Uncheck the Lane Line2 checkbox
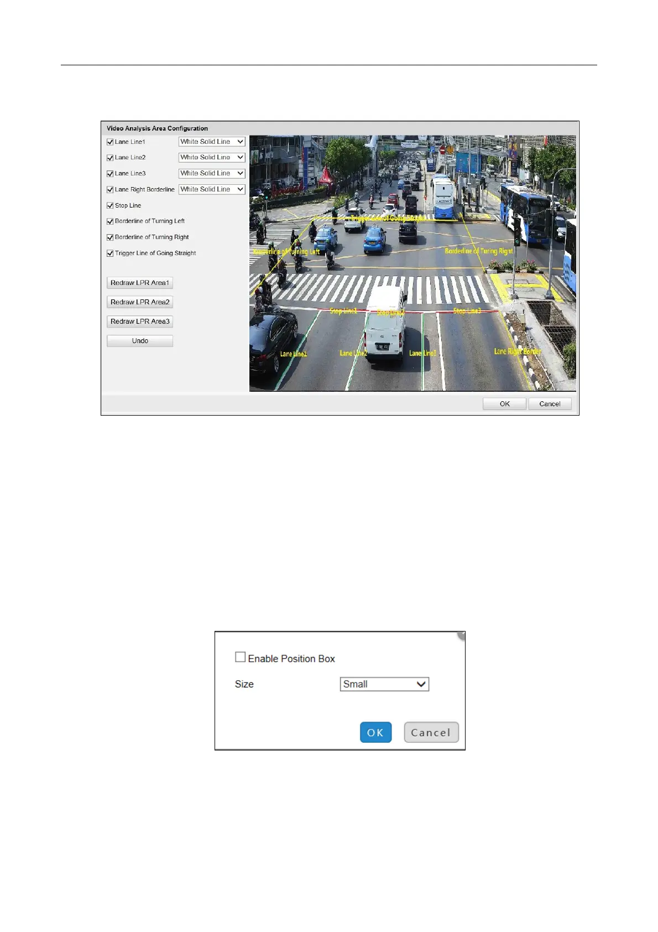This screenshot has width=658, height=932. 110,158
